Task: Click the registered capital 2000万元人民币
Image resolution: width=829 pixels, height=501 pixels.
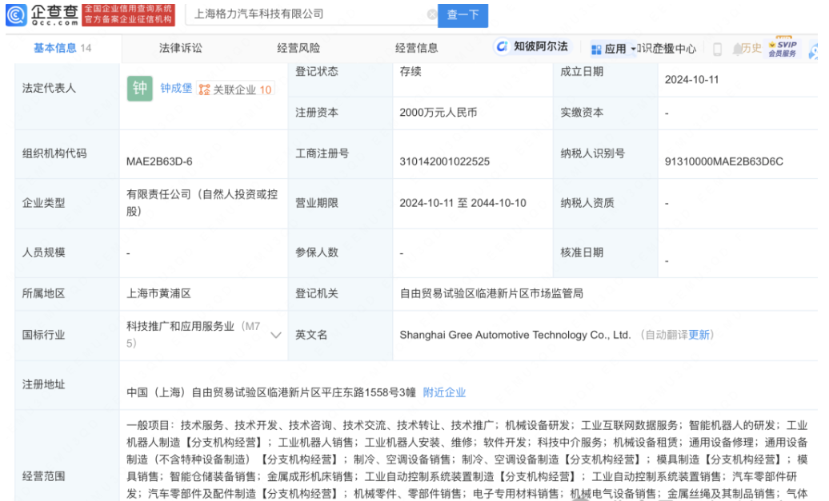Action: click(439, 113)
